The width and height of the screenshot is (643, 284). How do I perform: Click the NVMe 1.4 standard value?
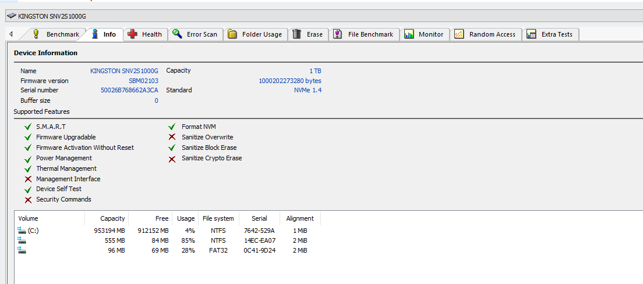click(308, 90)
